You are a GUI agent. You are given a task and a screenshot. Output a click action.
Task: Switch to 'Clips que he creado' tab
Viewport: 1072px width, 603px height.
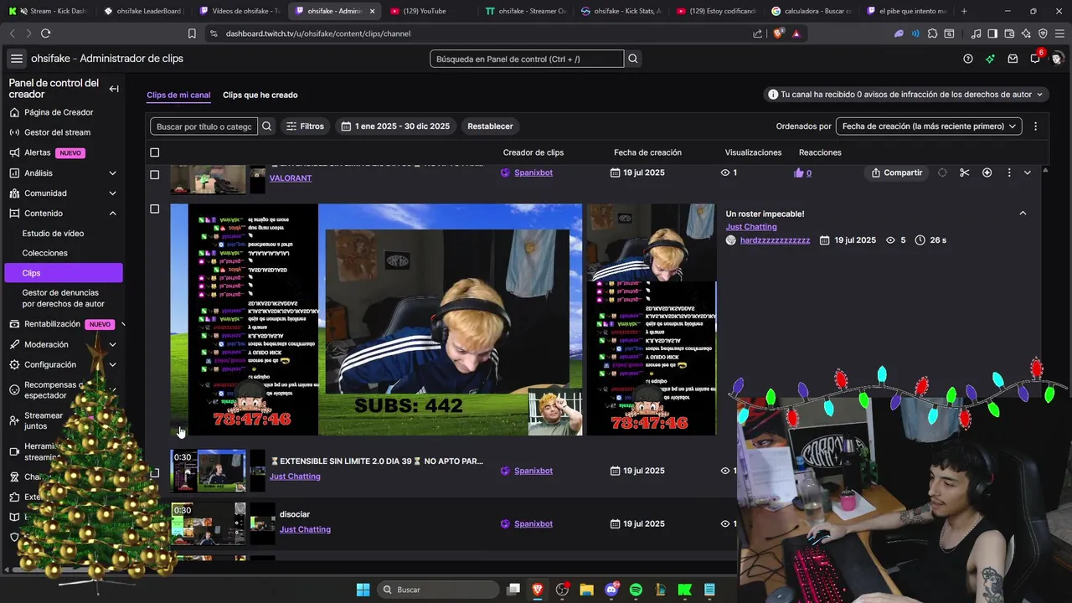click(260, 95)
